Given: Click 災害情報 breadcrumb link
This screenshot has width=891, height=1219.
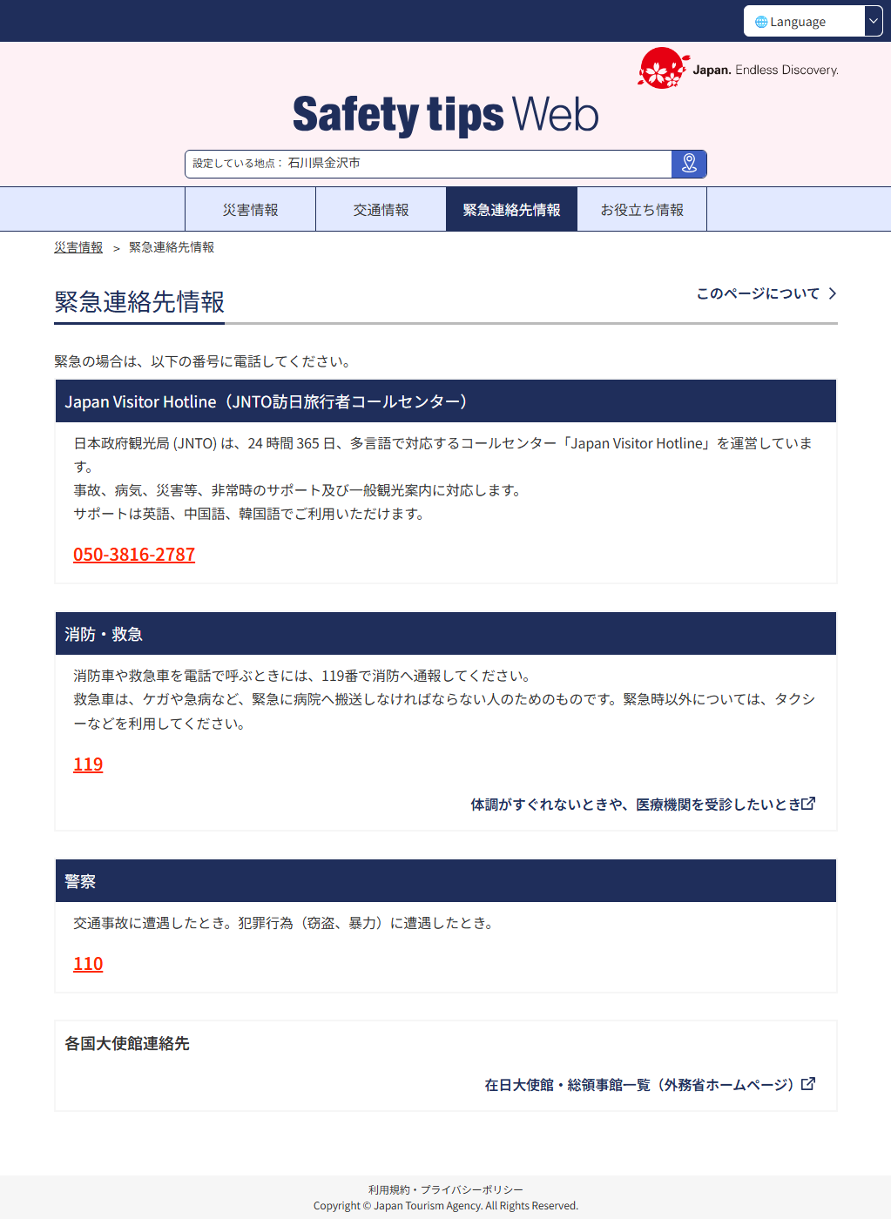Looking at the screenshot, I should pyautogui.click(x=78, y=247).
